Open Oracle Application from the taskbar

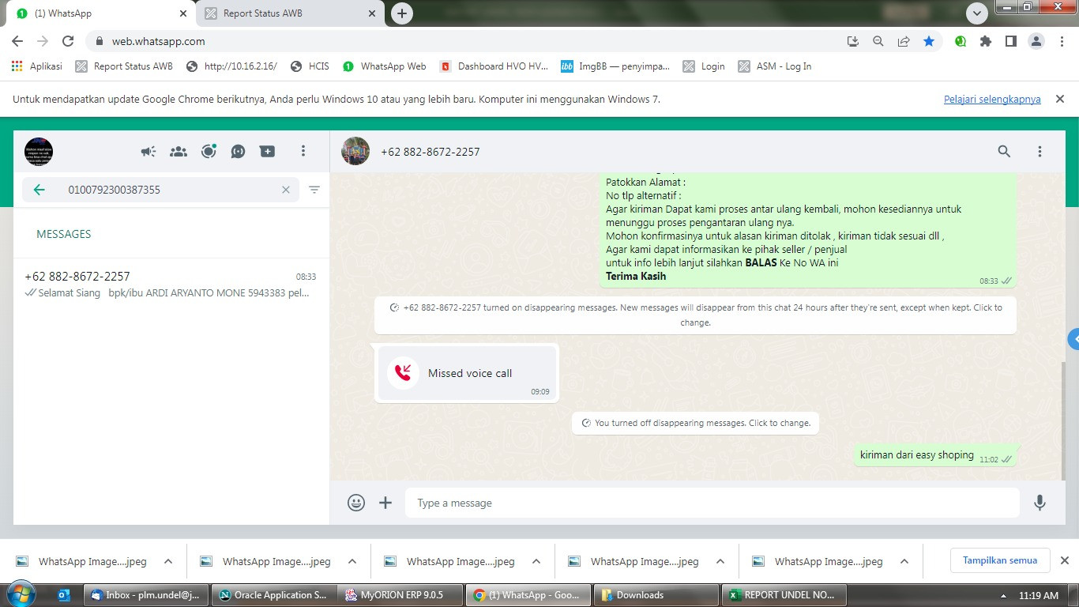273,595
